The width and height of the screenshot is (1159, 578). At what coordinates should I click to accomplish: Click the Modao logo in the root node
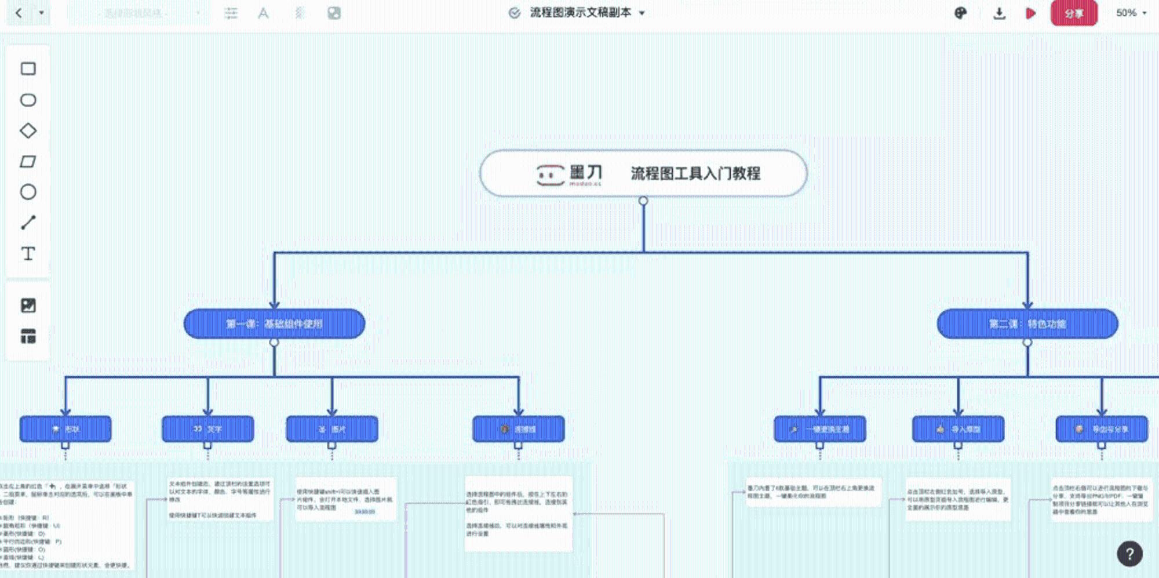coord(569,174)
